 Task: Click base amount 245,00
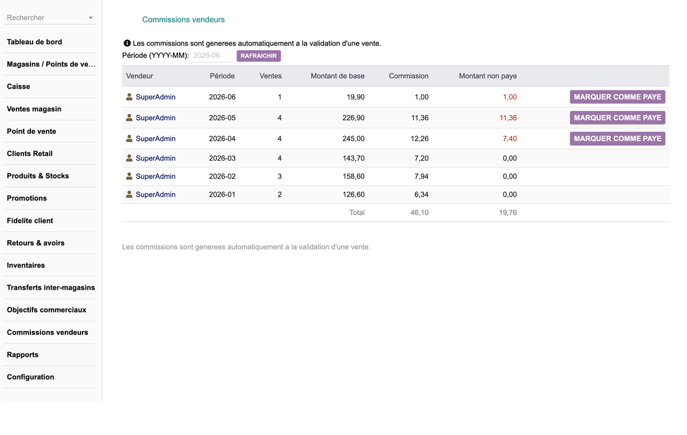(354, 138)
